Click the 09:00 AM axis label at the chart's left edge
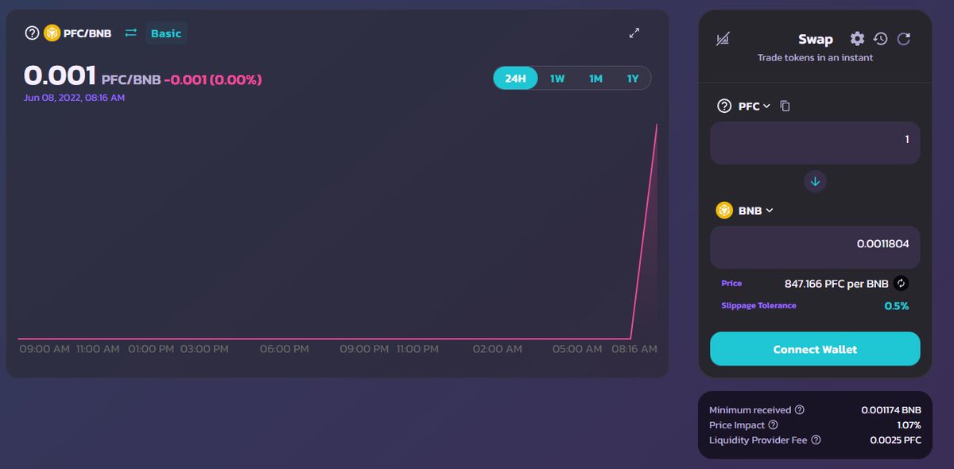The image size is (954, 469). click(44, 349)
